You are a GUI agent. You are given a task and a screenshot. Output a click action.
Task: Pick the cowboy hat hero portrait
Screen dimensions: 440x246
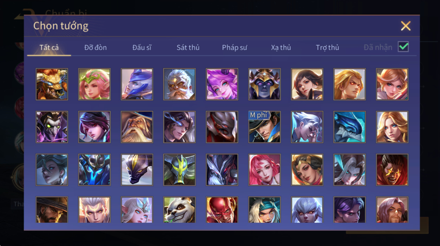coord(52,210)
